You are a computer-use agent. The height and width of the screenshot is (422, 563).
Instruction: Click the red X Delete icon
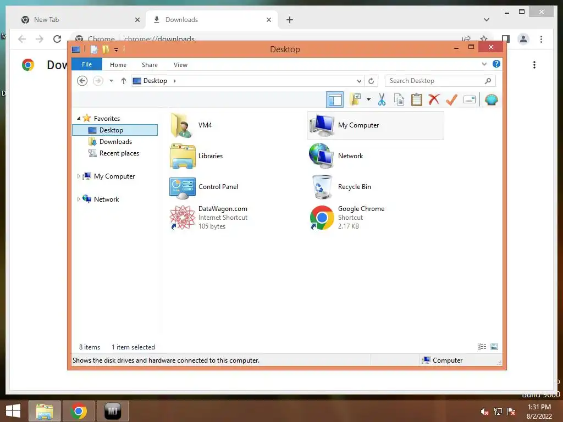[x=434, y=99]
